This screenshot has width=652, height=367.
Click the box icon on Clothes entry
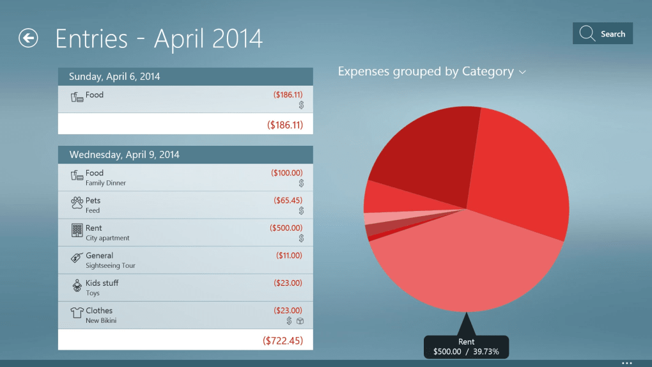pyautogui.click(x=300, y=321)
